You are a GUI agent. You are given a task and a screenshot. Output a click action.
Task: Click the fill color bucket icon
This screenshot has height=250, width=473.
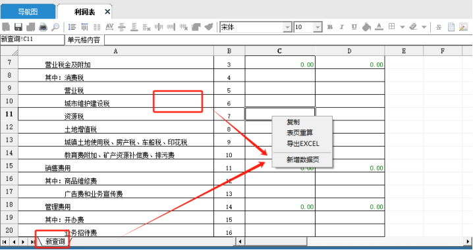coord(366,27)
